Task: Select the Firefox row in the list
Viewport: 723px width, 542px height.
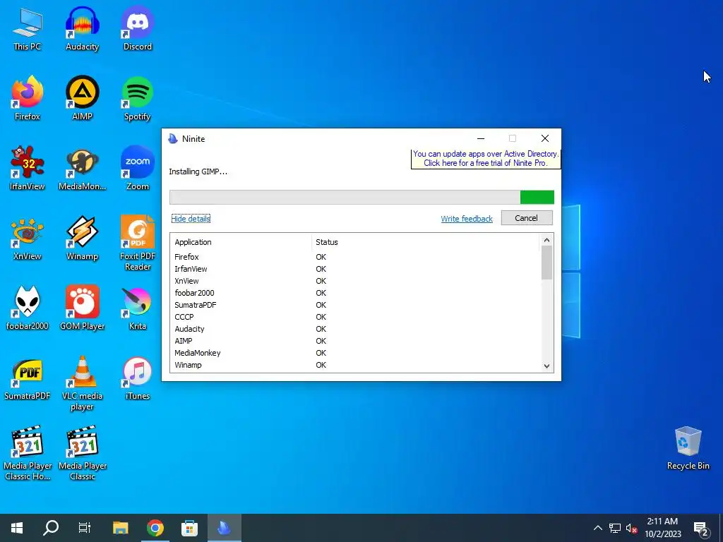Action: [x=355, y=257]
